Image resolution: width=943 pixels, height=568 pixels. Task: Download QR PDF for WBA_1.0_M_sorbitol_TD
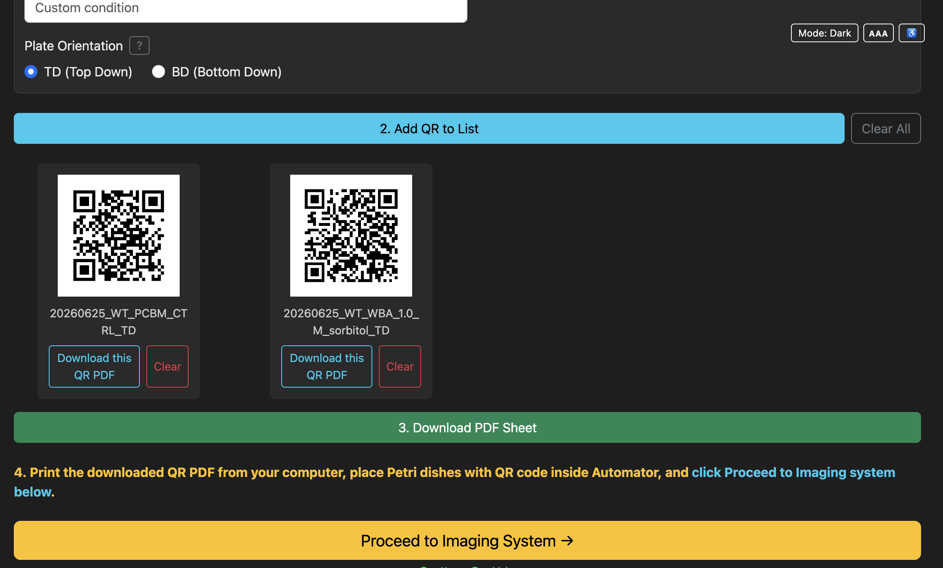click(327, 366)
